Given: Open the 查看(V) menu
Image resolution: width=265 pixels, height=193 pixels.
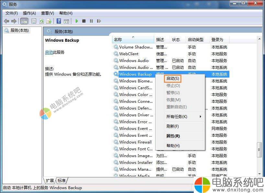Looking at the screenshot, I should pyautogui.click(x=47, y=13).
